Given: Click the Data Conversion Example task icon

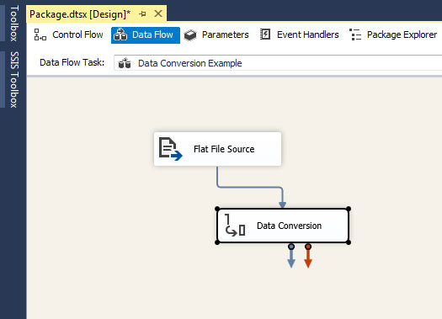Looking at the screenshot, I should click(125, 63).
